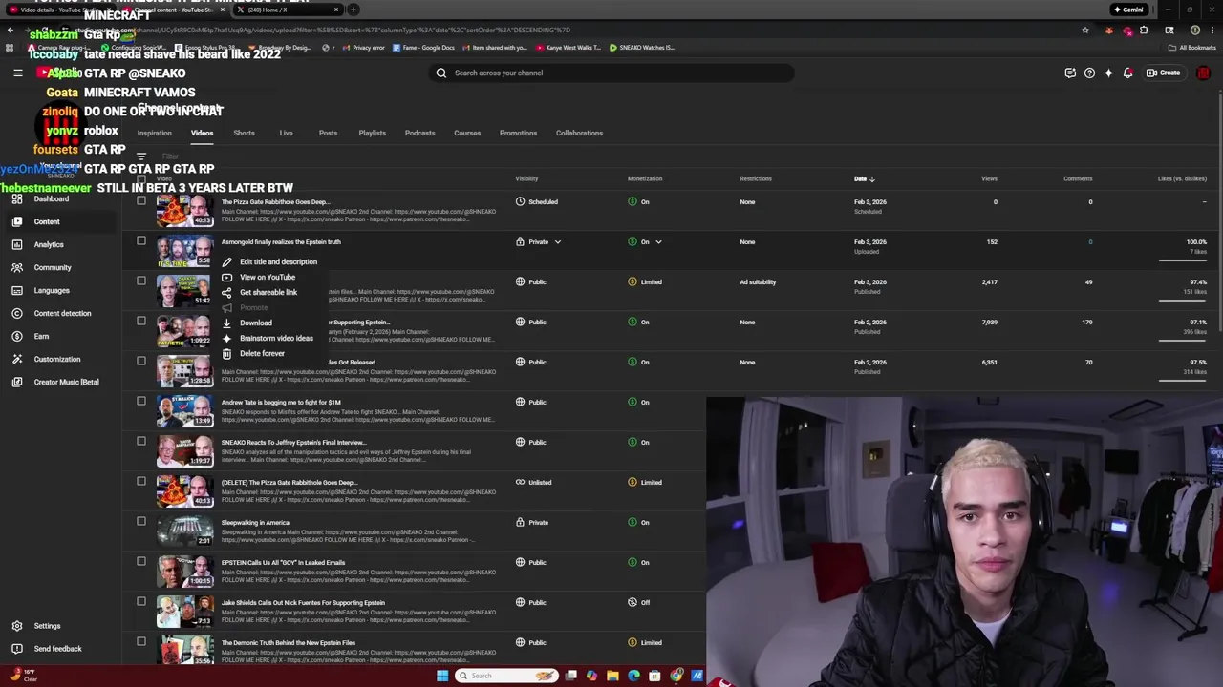Click the Create button

tap(1164, 73)
